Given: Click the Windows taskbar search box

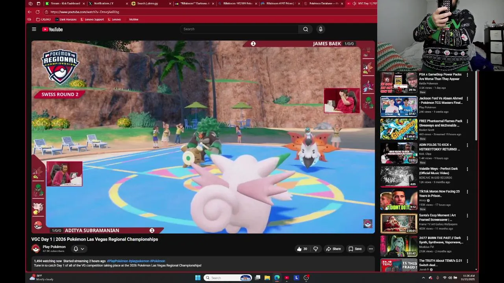Looking at the screenshot, I should 227,278.
